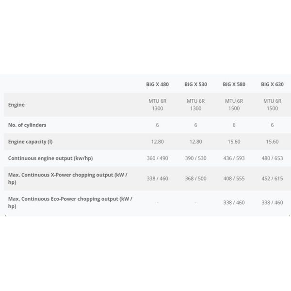Click the Engine capacity (l) row label
This screenshot has height=291, width=291.
31,142
